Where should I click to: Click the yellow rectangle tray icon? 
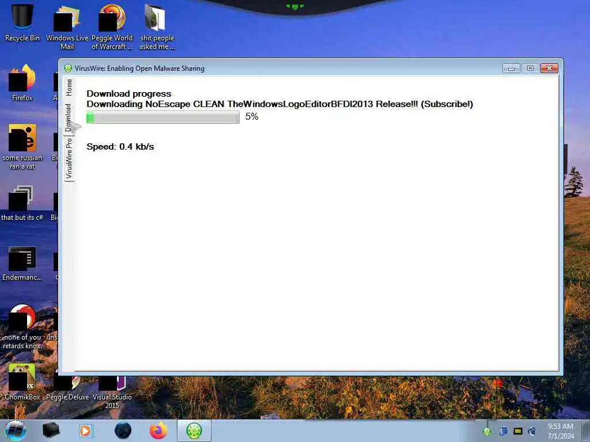pos(518,431)
